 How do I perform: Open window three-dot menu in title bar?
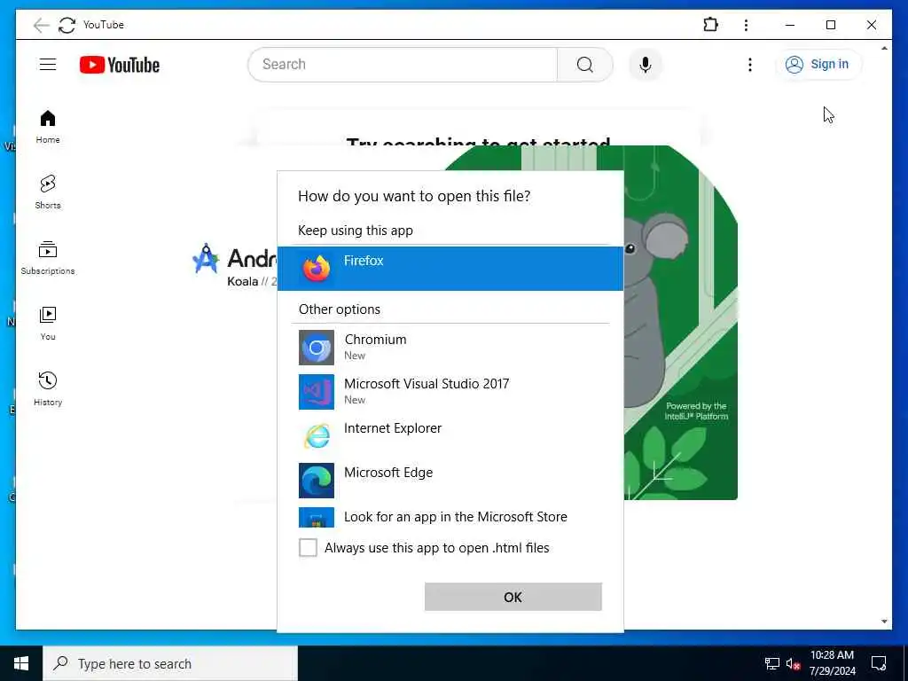coord(746,25)
